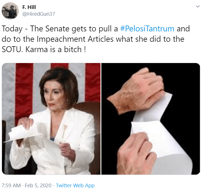Click Today at the tweet start
Image resolution: width=203 pixels, height=192 pixels.
click(x=12, y=29)
